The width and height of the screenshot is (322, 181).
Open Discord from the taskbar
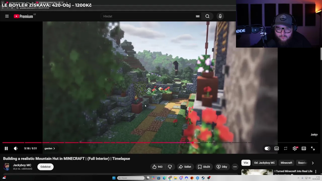(181, 178)
